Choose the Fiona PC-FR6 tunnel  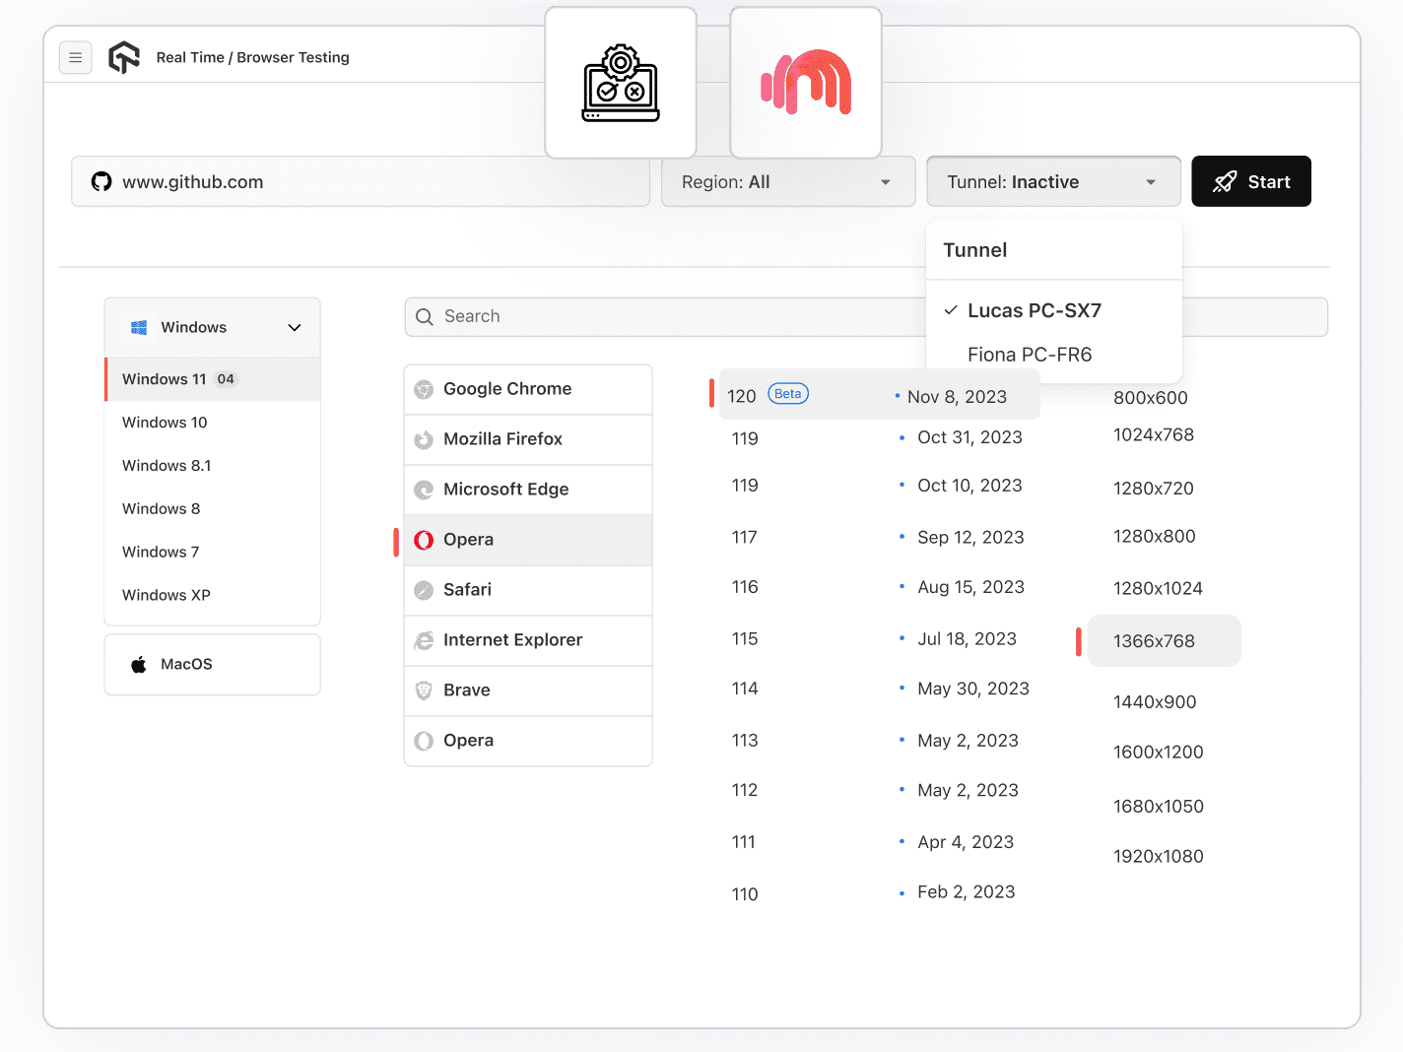pyautogui.click(x=1030, y=355)
